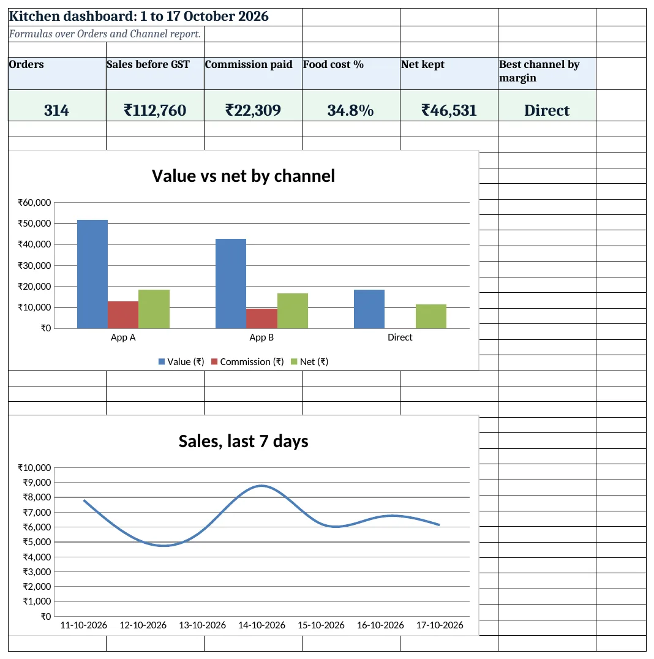The image size is (654, 659).
Task: Click the commission value '₹22,309'
Action: (253, 105)
